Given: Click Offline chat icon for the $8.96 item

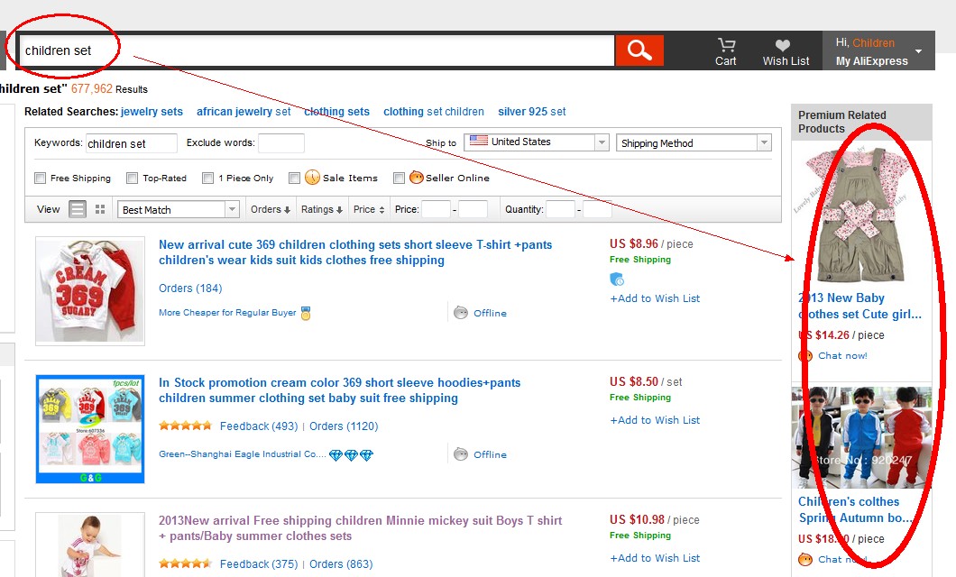Looking at the screenshot, I should click(461, 313).
